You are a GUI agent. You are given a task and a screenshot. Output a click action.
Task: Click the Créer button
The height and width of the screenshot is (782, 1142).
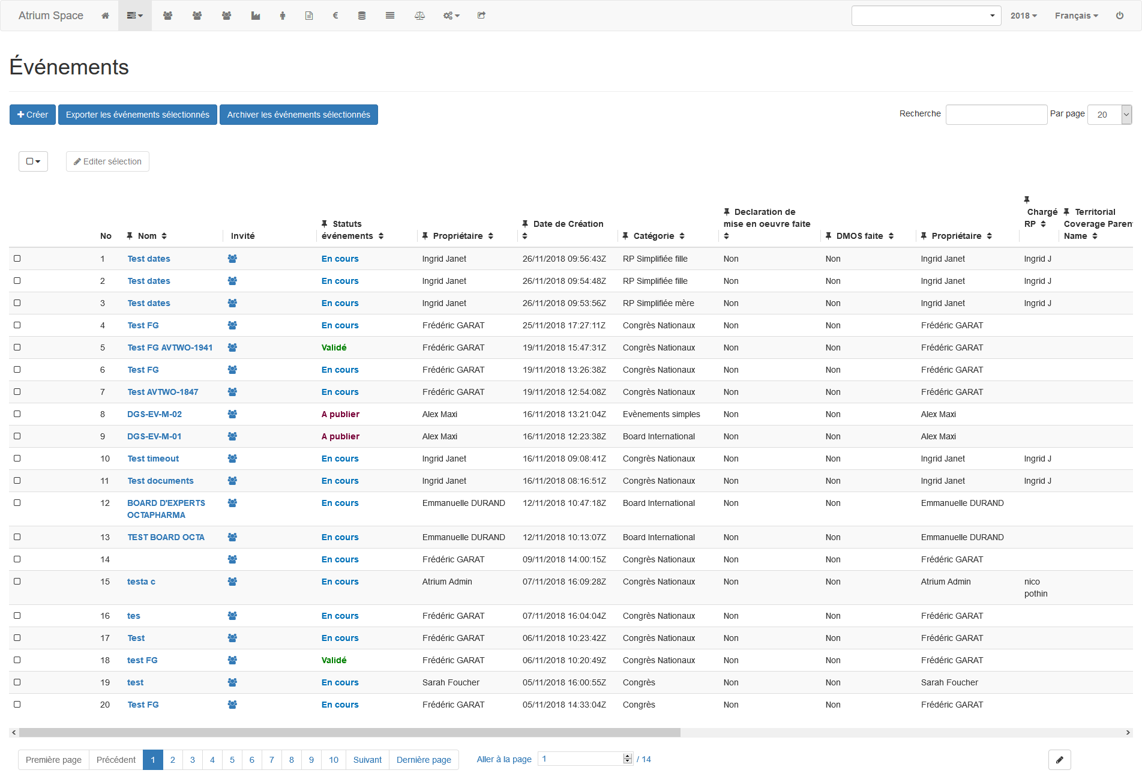pyautogui.click(x=32, y=115)
